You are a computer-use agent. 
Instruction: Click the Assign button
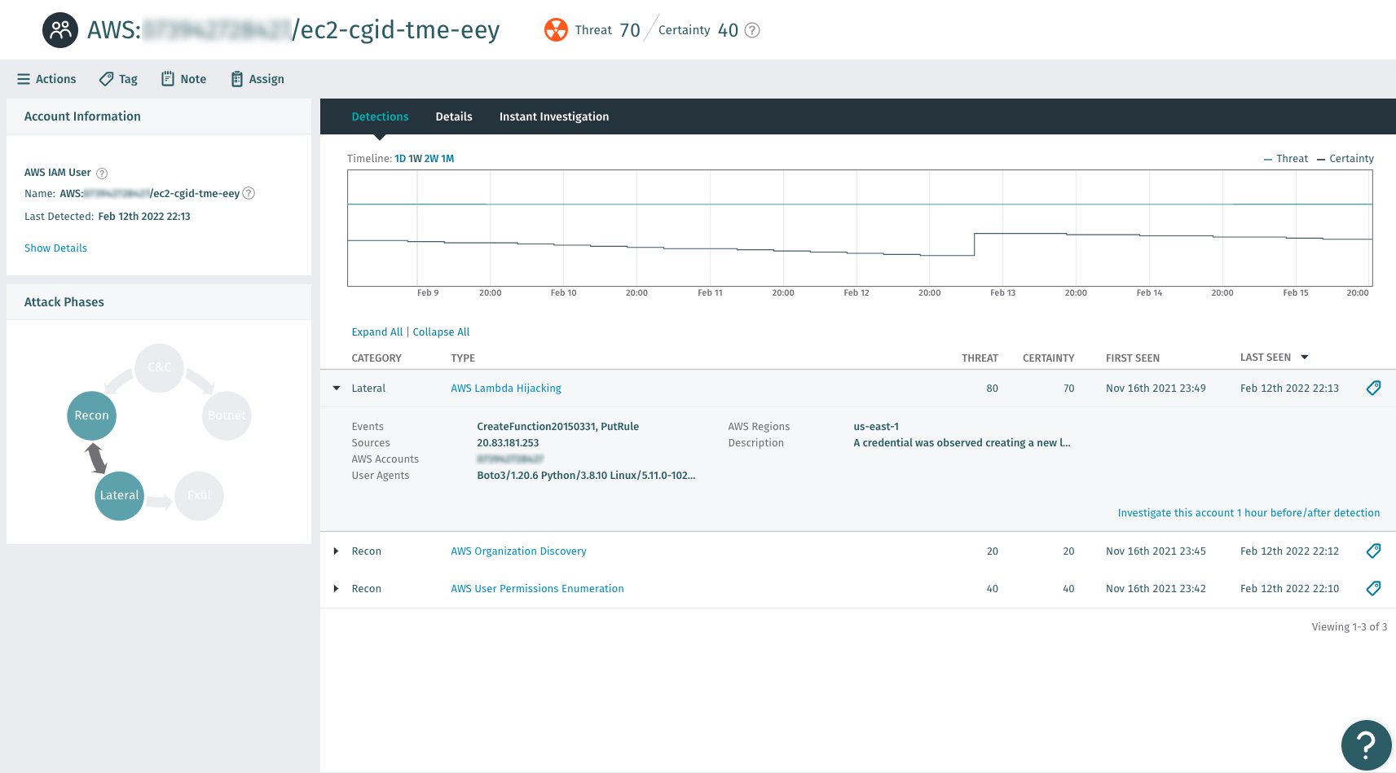point(258,79)
